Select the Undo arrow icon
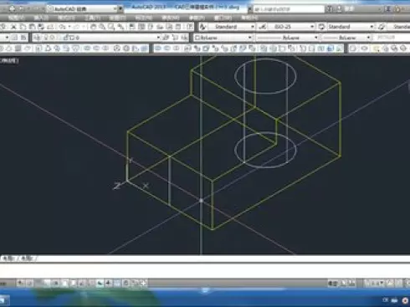The width and height of the screenshot is (410, 307). tap(62, 27)
